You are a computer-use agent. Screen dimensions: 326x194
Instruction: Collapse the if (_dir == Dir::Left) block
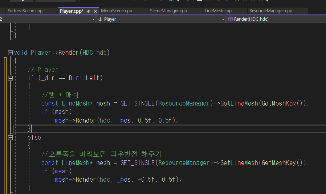pyautogui.click(x=10, y=78)
